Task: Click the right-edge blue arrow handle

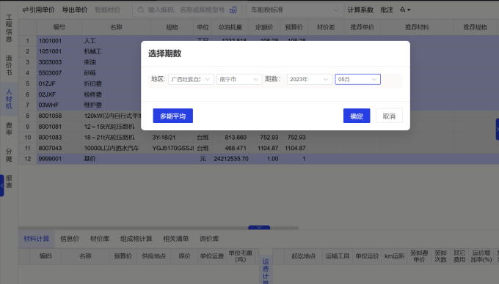Action: (x=497, y=129)
